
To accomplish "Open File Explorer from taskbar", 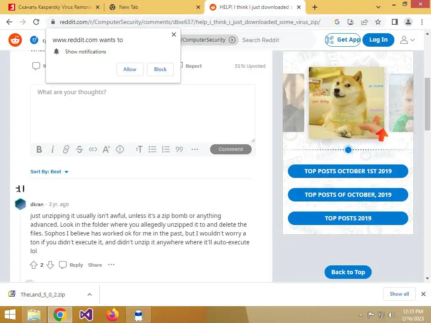I will click(34, 315).
